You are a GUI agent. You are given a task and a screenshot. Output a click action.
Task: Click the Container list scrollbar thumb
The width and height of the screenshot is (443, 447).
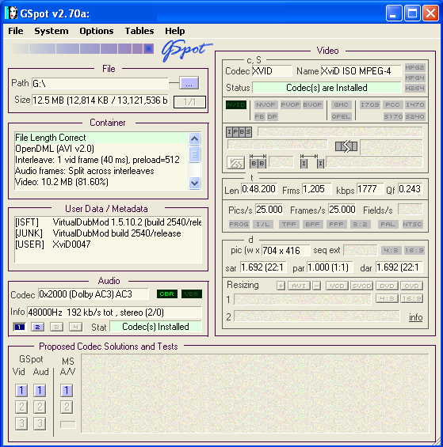click(194, 154)
